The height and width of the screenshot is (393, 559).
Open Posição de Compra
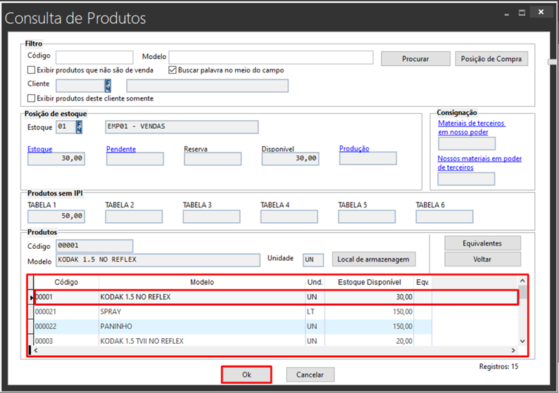click(491, 59)
